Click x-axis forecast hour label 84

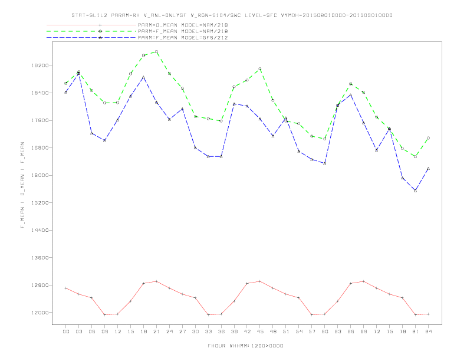click(428, 332)
